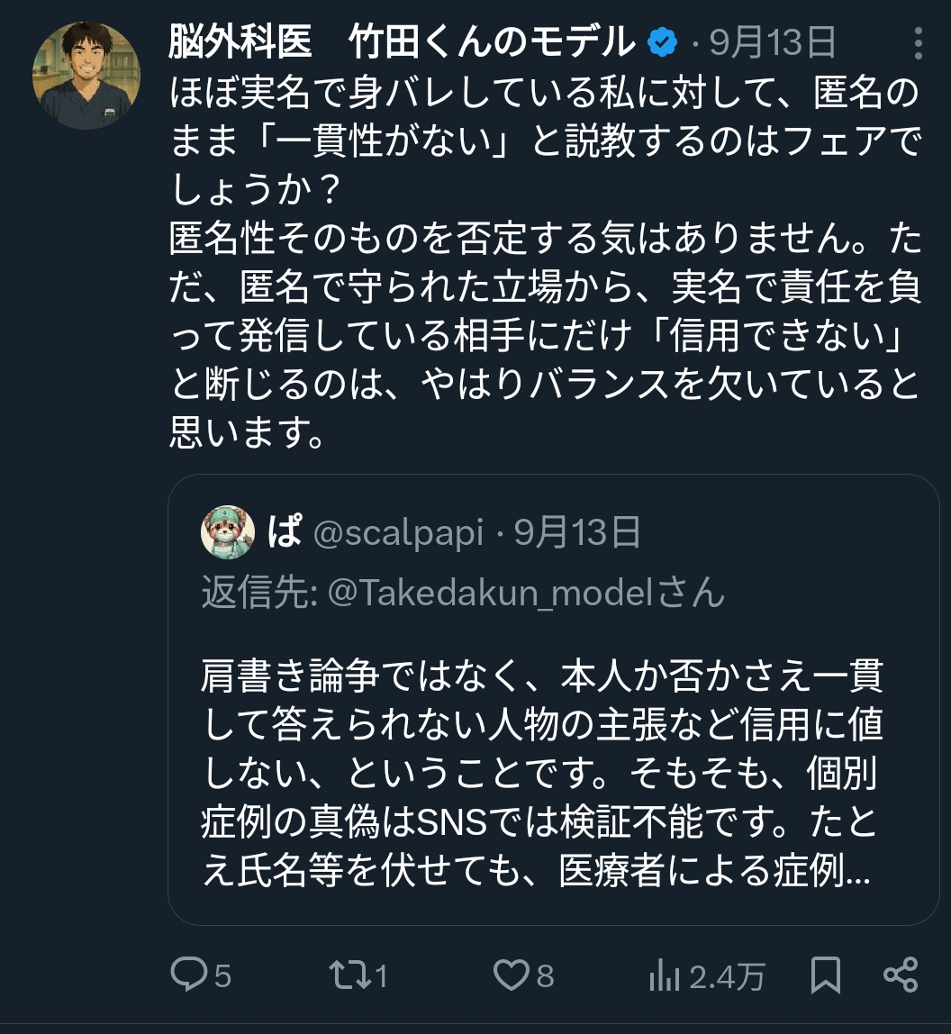The image size is (951, 1034).
Task: Open view analytics bar chart icon
Action: (x=665, y=975)
